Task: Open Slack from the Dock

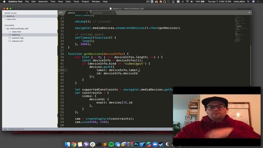Action: click(92, 144)
